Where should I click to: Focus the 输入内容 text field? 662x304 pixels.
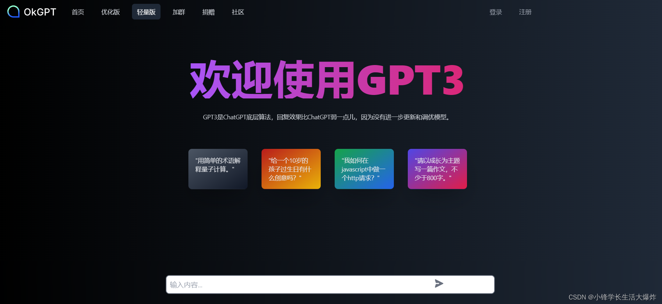pyautogui.click(x=330, y=285)
